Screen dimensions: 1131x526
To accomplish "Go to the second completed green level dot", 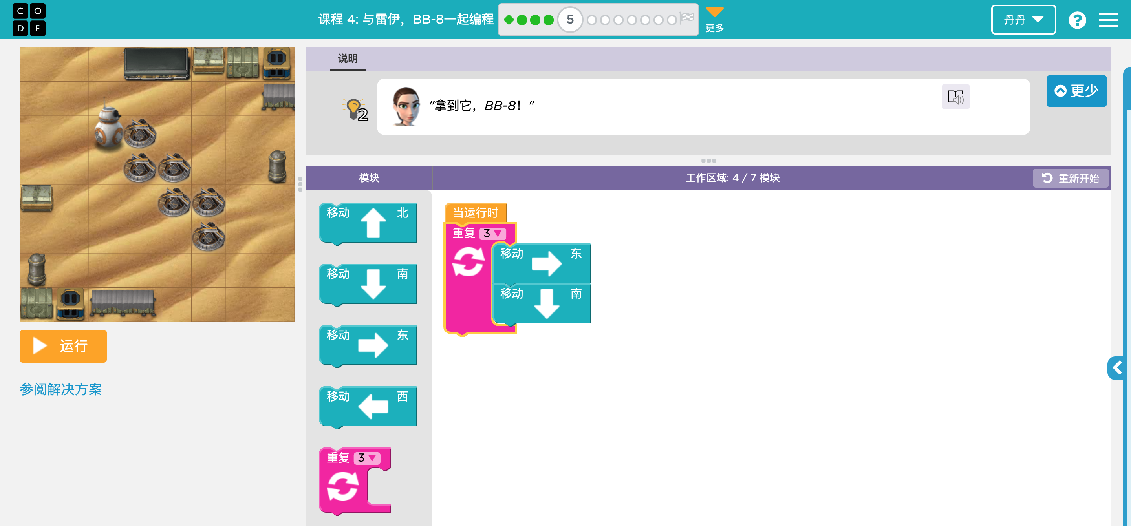I will [522, 20].
